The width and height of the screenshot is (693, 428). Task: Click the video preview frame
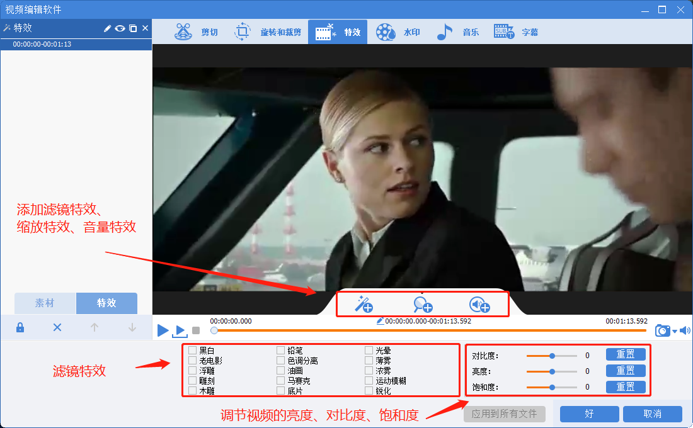click(422, 179)
